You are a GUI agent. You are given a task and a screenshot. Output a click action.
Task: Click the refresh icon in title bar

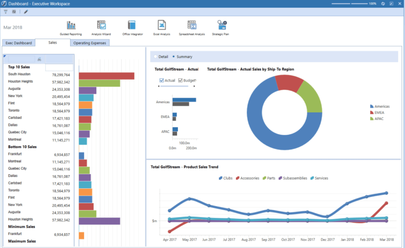(383, 4)
